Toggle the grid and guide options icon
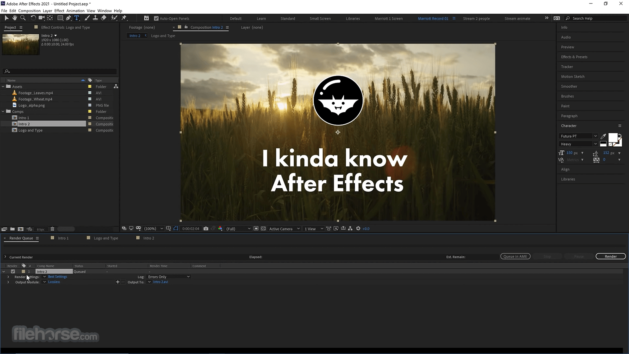629x354 pixels. pos(169,229)
